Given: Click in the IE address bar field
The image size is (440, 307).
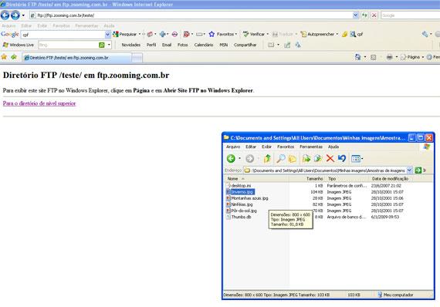Looking at the screenshot, I should (191, 15).
